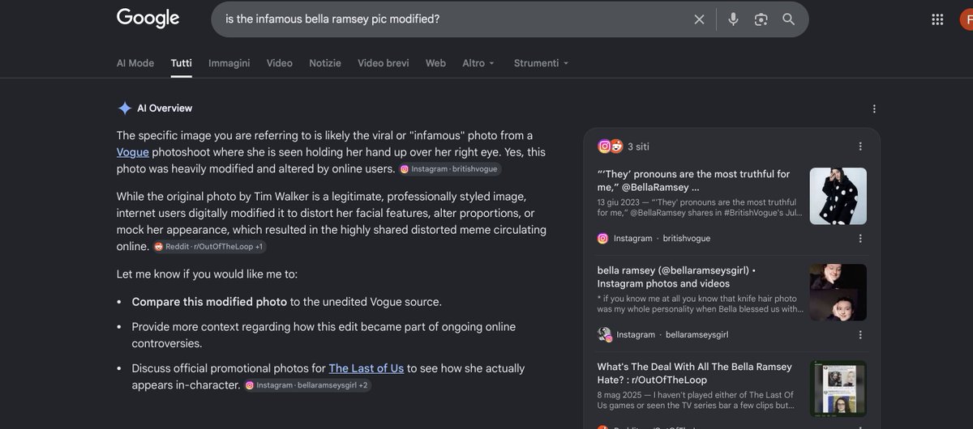Viewport: 973px width, 429px height.
Task: Click 'Let me know if you would like me to:' text
Action: click(207, 274)
